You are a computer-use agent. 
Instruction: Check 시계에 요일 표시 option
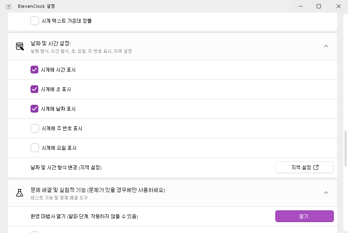(35, 148)
